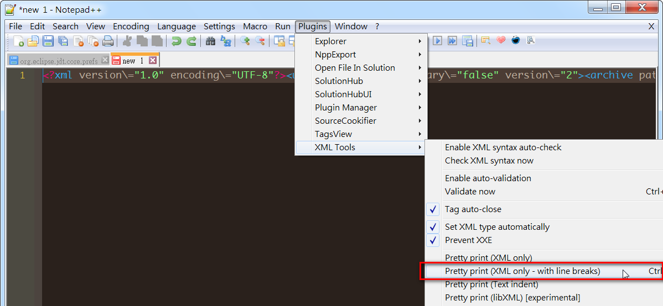
Task: Create a new file with the New toolbar icon
Action: click(19, 41)
